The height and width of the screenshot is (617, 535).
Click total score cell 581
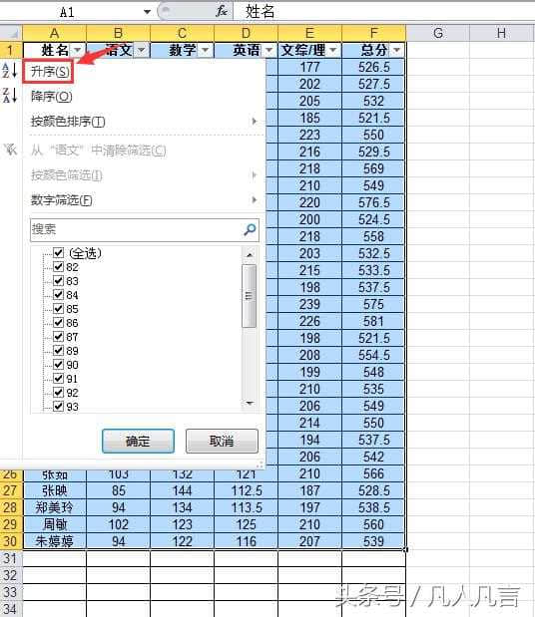click(373, 321)
